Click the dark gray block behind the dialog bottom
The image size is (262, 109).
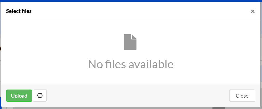(219, 108)
